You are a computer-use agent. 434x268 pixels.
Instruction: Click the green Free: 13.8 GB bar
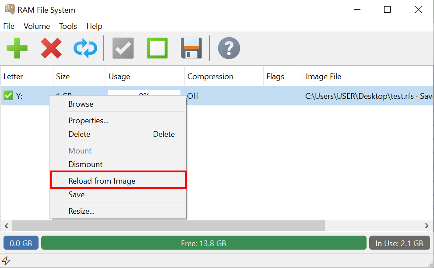(204, 243)
